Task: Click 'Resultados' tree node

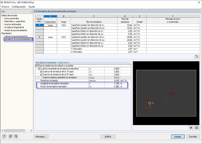Action: (6, 33)
